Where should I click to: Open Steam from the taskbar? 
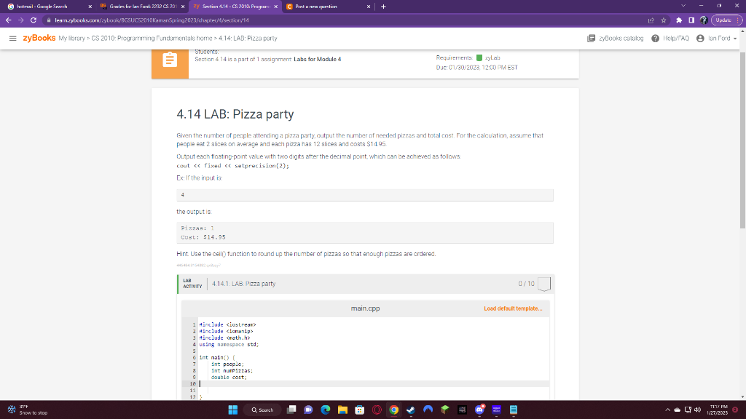point(411,410)
